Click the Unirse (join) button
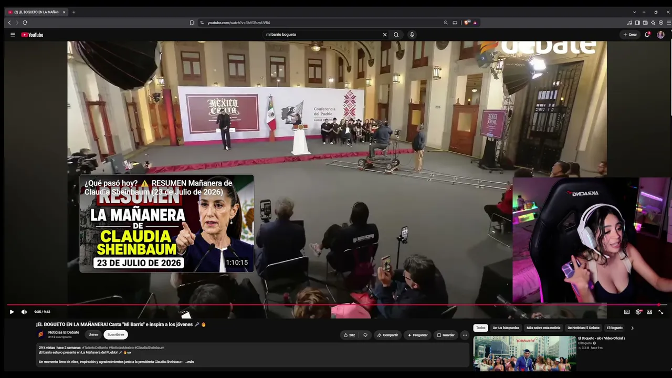 93,334
